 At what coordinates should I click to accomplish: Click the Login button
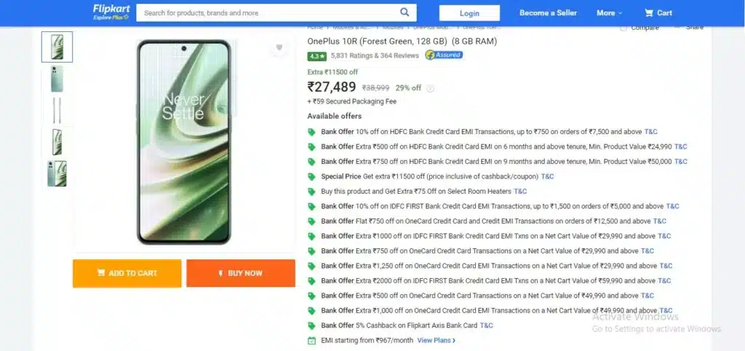coord(469,13)
